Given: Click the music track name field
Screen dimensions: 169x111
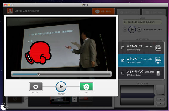Looking at the screenshot, I should (x=142, y=22).
